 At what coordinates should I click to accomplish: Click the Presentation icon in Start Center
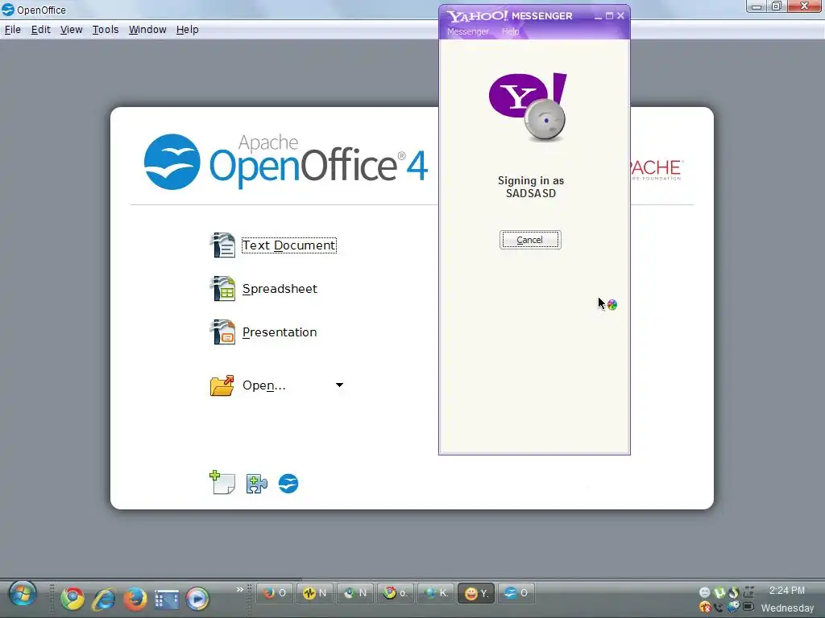(222, 332)
